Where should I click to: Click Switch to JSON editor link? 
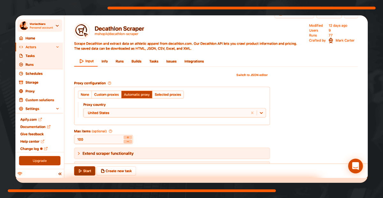(x=252, y=75)
